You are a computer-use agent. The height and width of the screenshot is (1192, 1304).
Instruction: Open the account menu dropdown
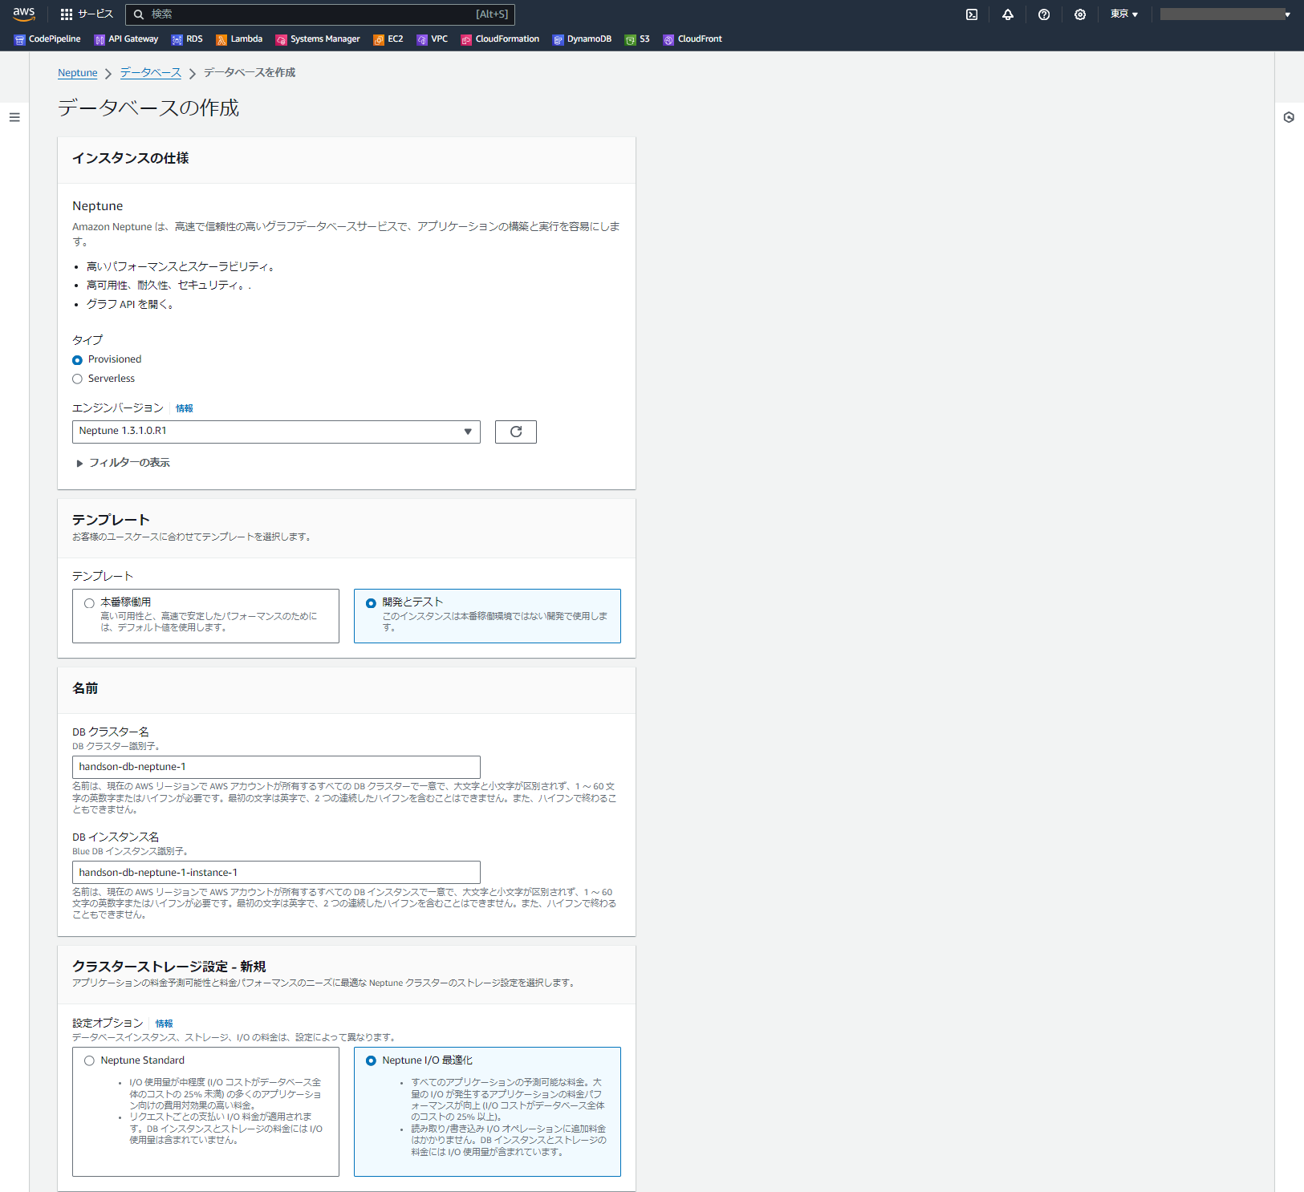1225,14
